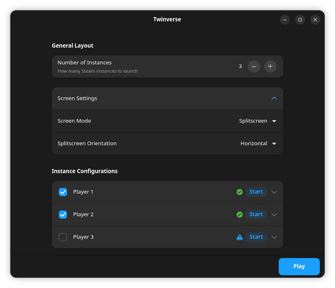Click the Player 1 label
Viewport: 335px width, 288px height.
[x=83, y=192]
